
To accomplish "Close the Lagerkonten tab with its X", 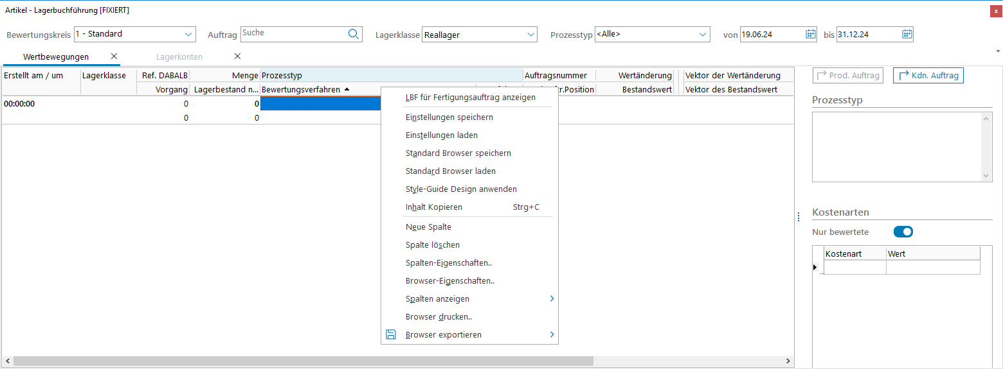I will 237,56.
